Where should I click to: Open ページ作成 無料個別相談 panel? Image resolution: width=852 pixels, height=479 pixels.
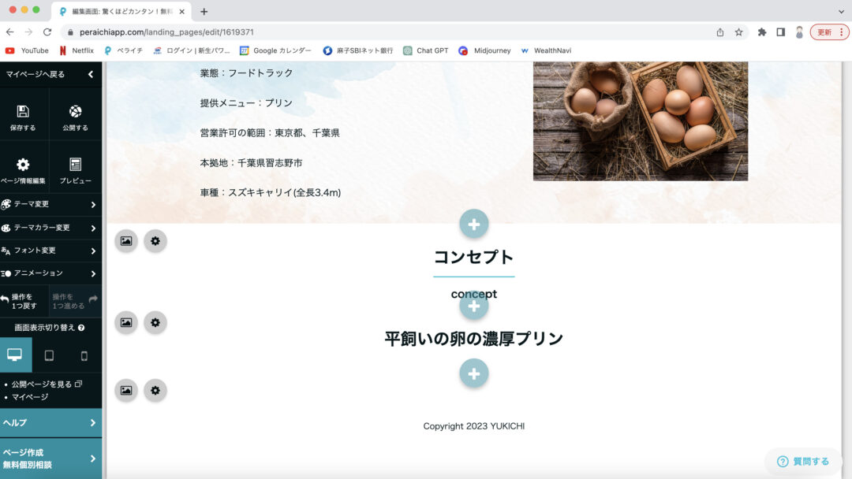click(x=50, y=459)
